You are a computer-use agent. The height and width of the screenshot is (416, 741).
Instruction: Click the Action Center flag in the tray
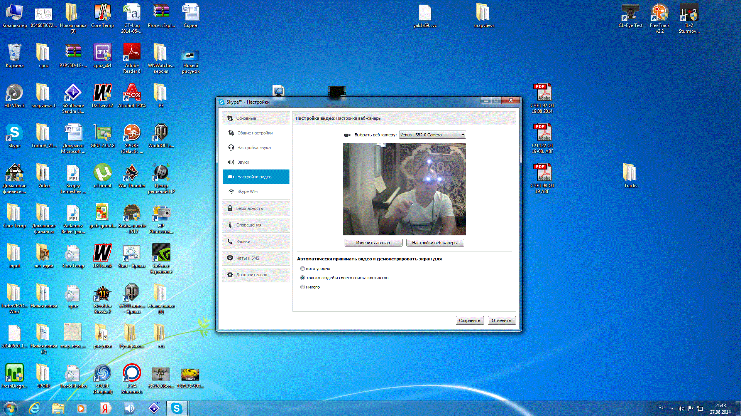coord(690,408)
